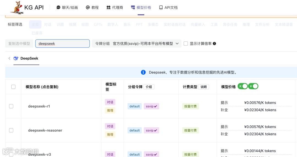Filter by the 向量嵌入 tag
The height and width of the screenshot is (157, 297).
(198, 24)
